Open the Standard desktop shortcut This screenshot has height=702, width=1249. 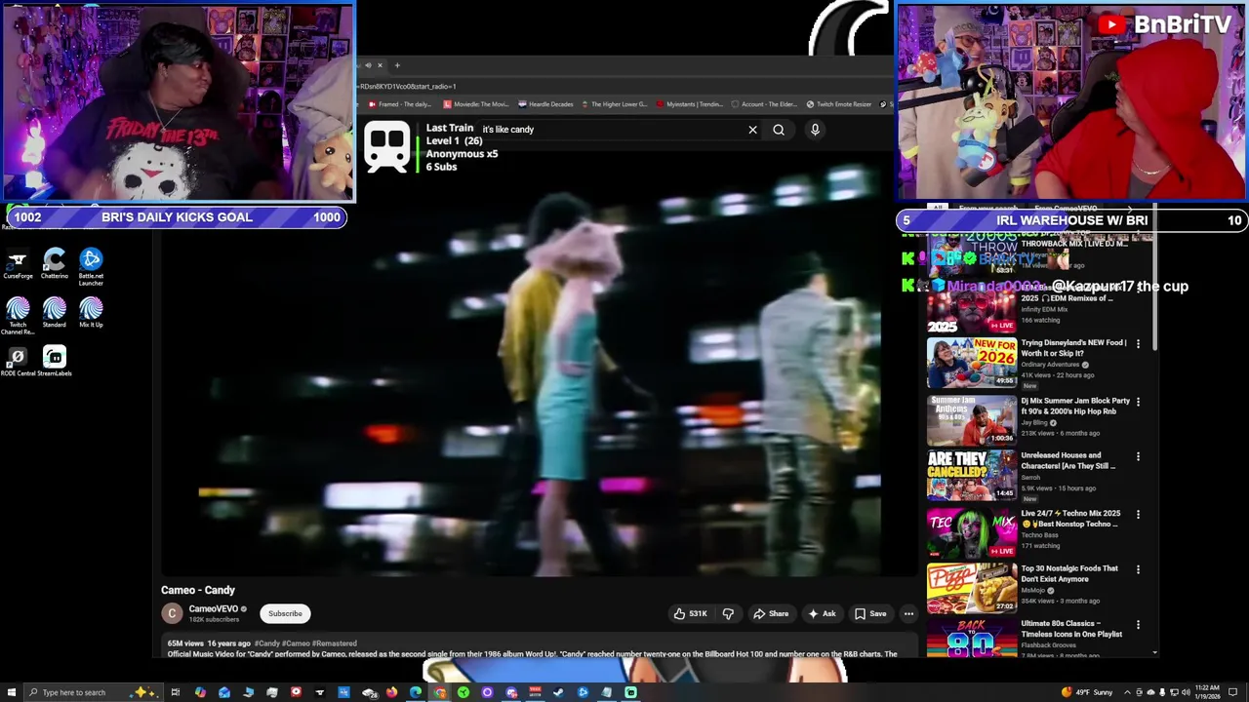point(55,314)
